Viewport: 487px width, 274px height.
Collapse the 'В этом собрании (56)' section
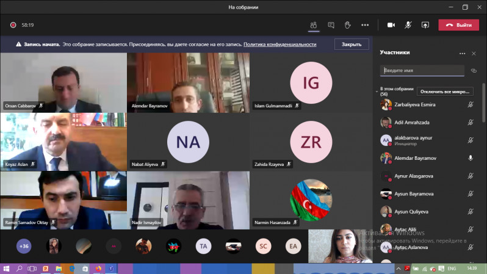pos(377,90)
